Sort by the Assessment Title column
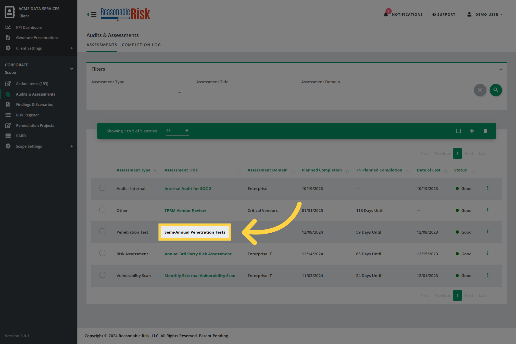Viewport: 516px width, 344px height. [181, 170]
